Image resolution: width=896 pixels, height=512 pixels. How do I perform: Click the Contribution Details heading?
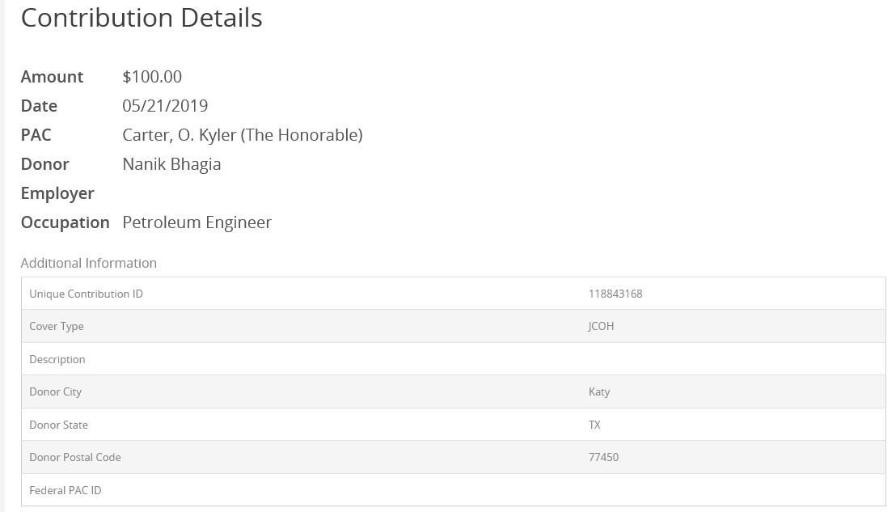tap(142, 18)
